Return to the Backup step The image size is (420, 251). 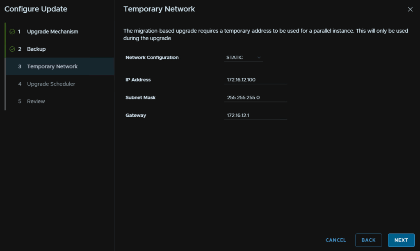[36, 49]
